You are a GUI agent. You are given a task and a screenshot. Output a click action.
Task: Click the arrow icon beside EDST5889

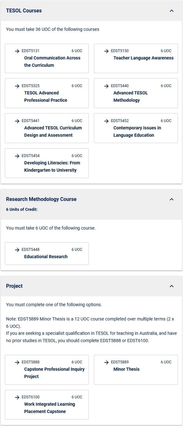tap(106, 362)
